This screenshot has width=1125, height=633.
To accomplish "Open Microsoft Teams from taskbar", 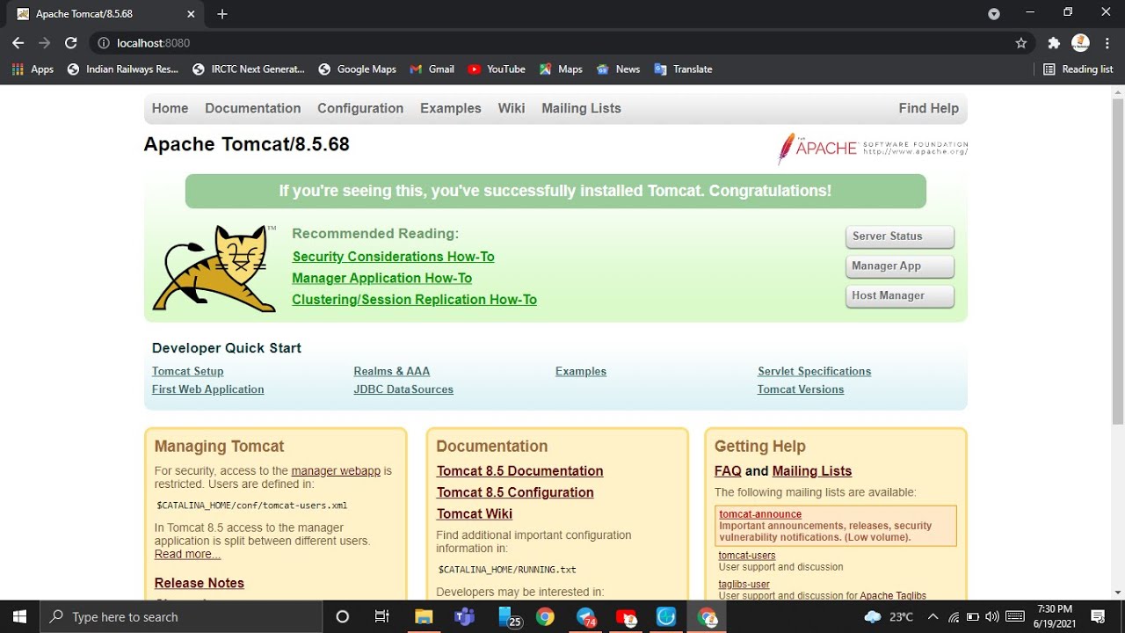I will [464, 616].
